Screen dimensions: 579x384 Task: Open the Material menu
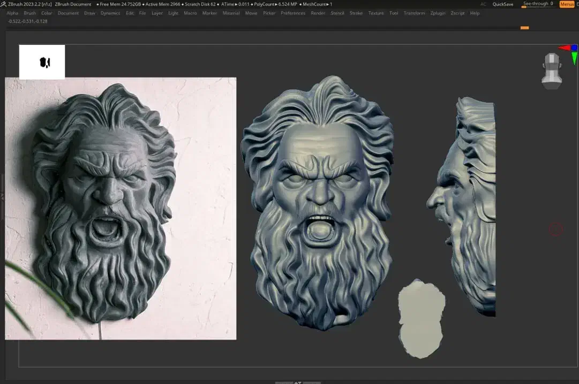pyautogui.click(x=231, y=13)
